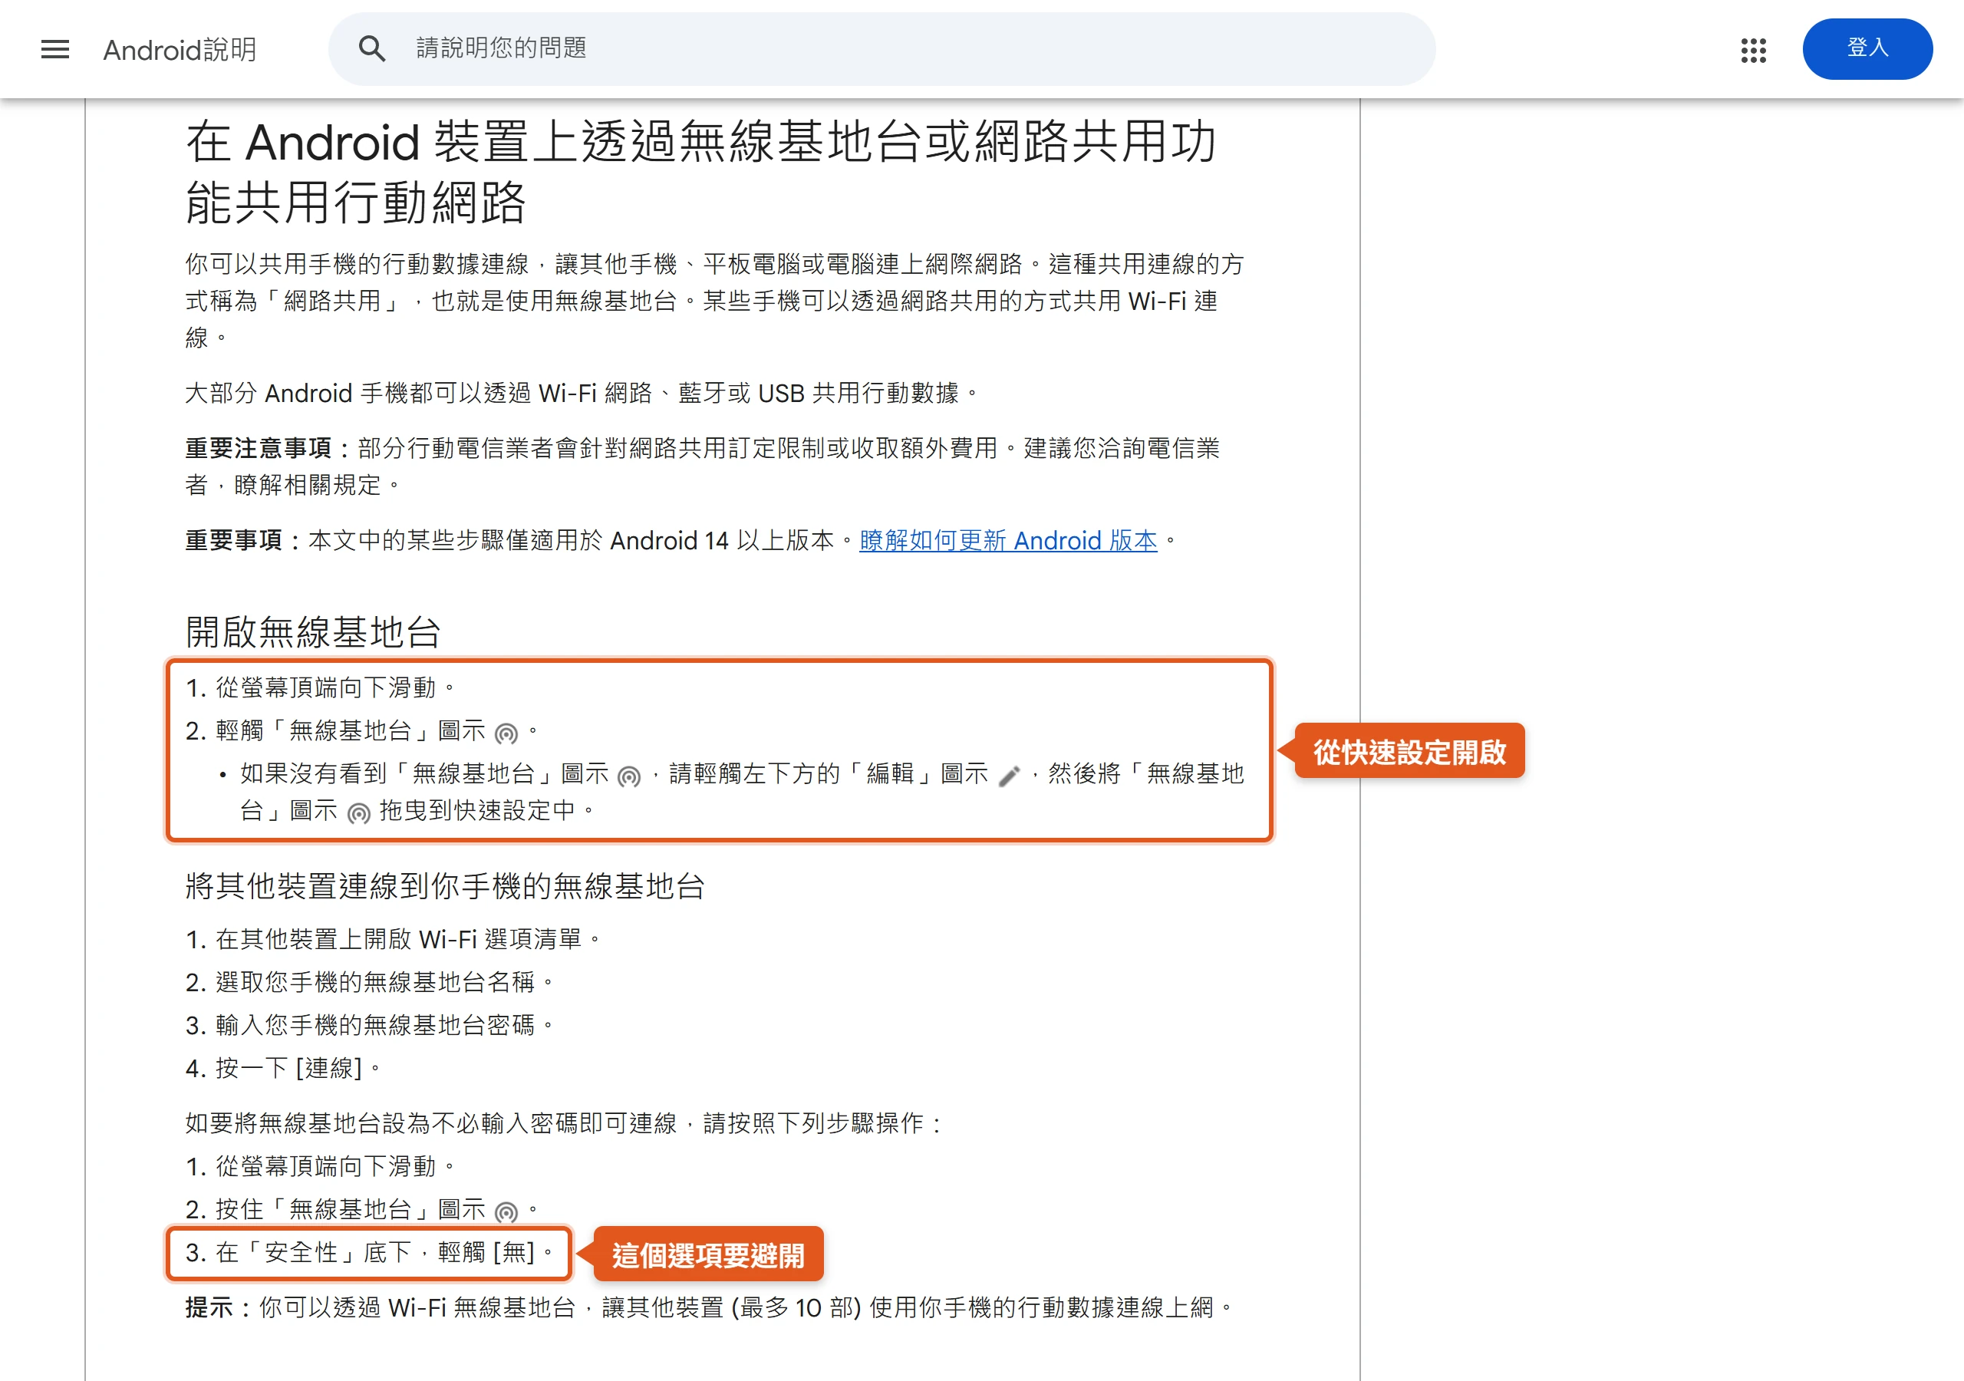Screen dimensions: 1964x1381
Task: Click the search magnifier icon
Action: [371, 49]
